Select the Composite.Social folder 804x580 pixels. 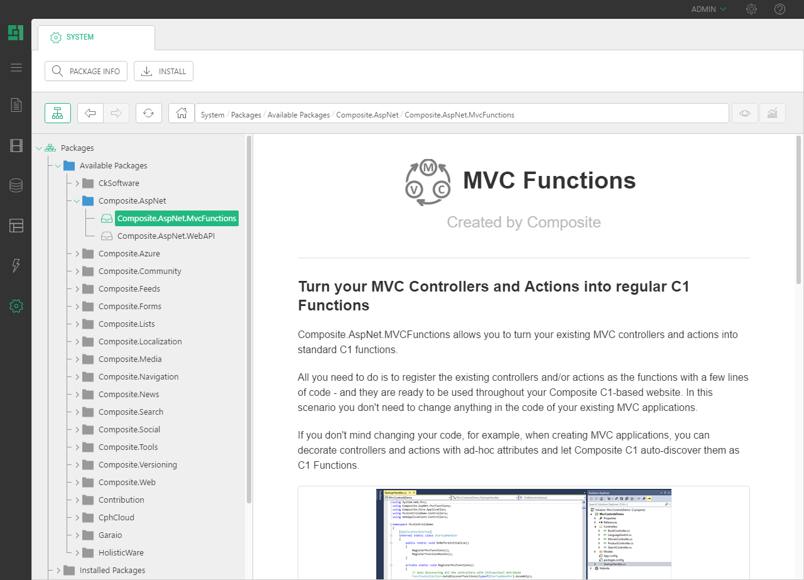(x=129, y=430)
